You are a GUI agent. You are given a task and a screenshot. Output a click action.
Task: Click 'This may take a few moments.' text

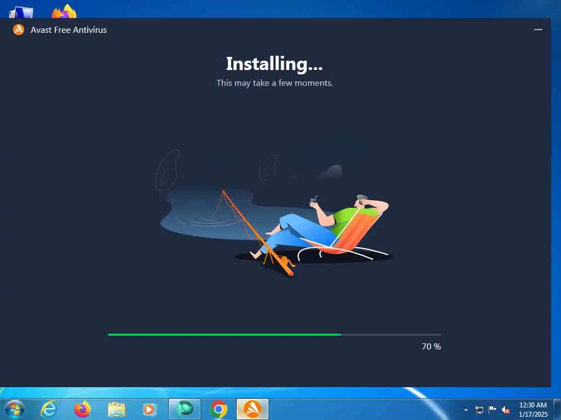point(274,83)
